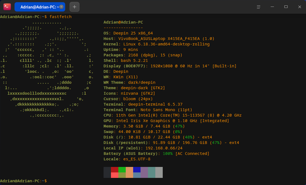Screen dimensions: 306x185
Task: Click the steel blue color block
Action: [137, 175]
